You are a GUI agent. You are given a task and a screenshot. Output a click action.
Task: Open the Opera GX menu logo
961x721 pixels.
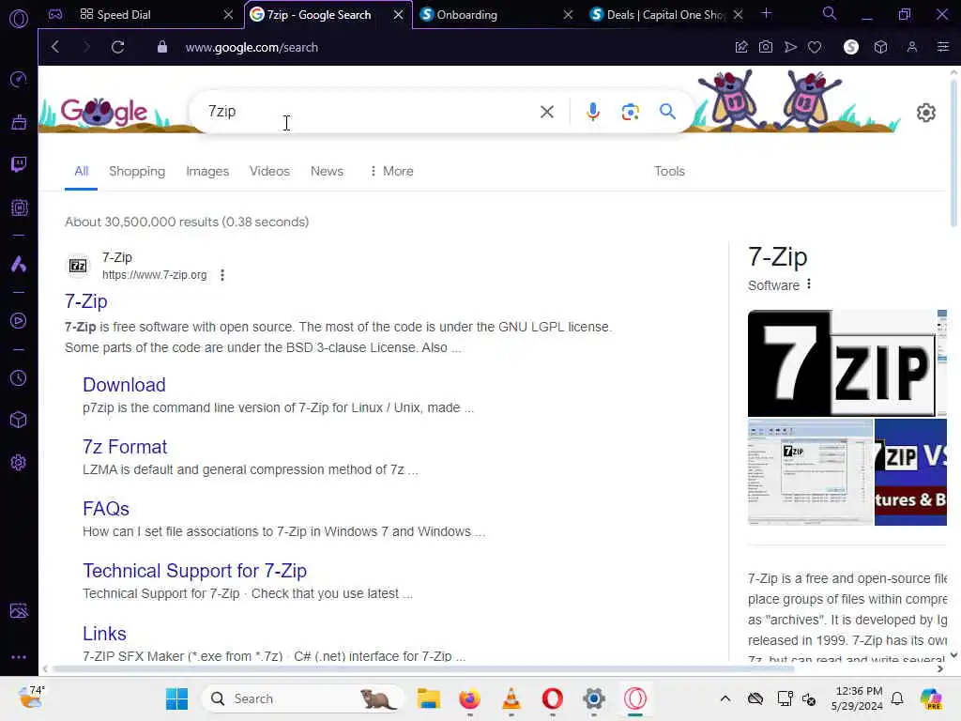[19, 19]
